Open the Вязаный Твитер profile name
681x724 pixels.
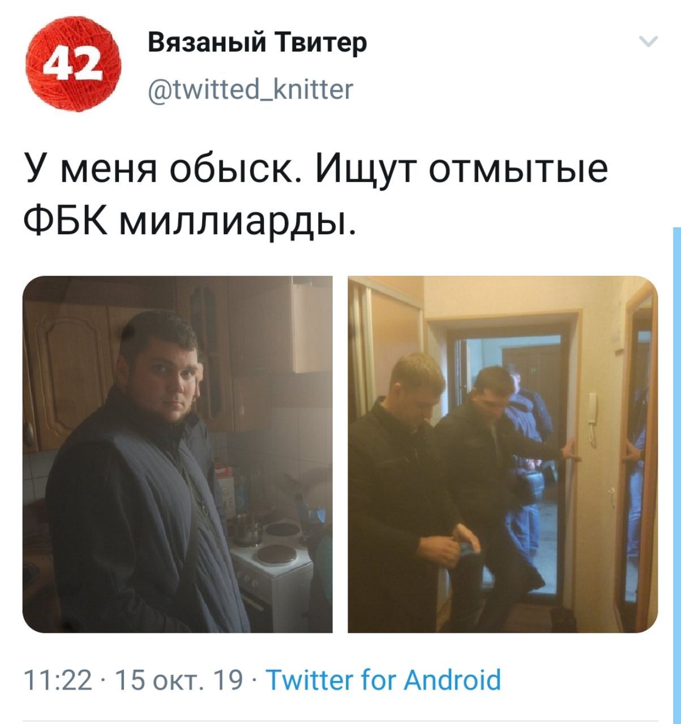257,44
